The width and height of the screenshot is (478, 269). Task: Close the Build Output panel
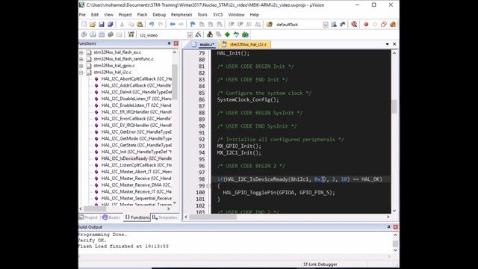395,227
